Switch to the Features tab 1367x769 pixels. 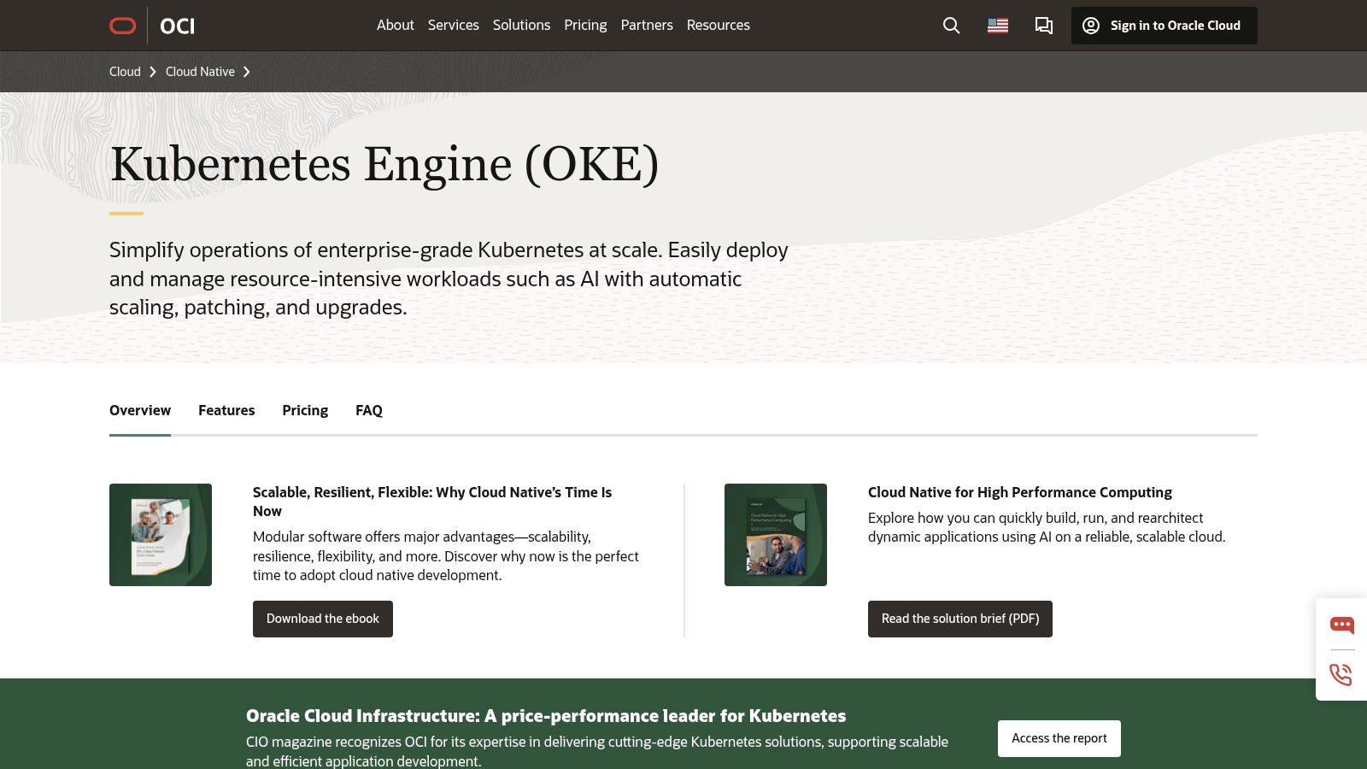click(x=226, y=410)
